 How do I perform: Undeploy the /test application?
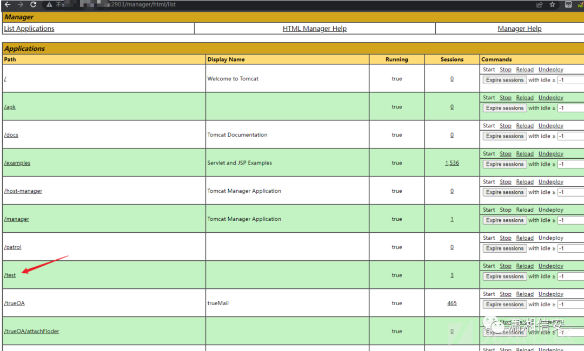551,266
